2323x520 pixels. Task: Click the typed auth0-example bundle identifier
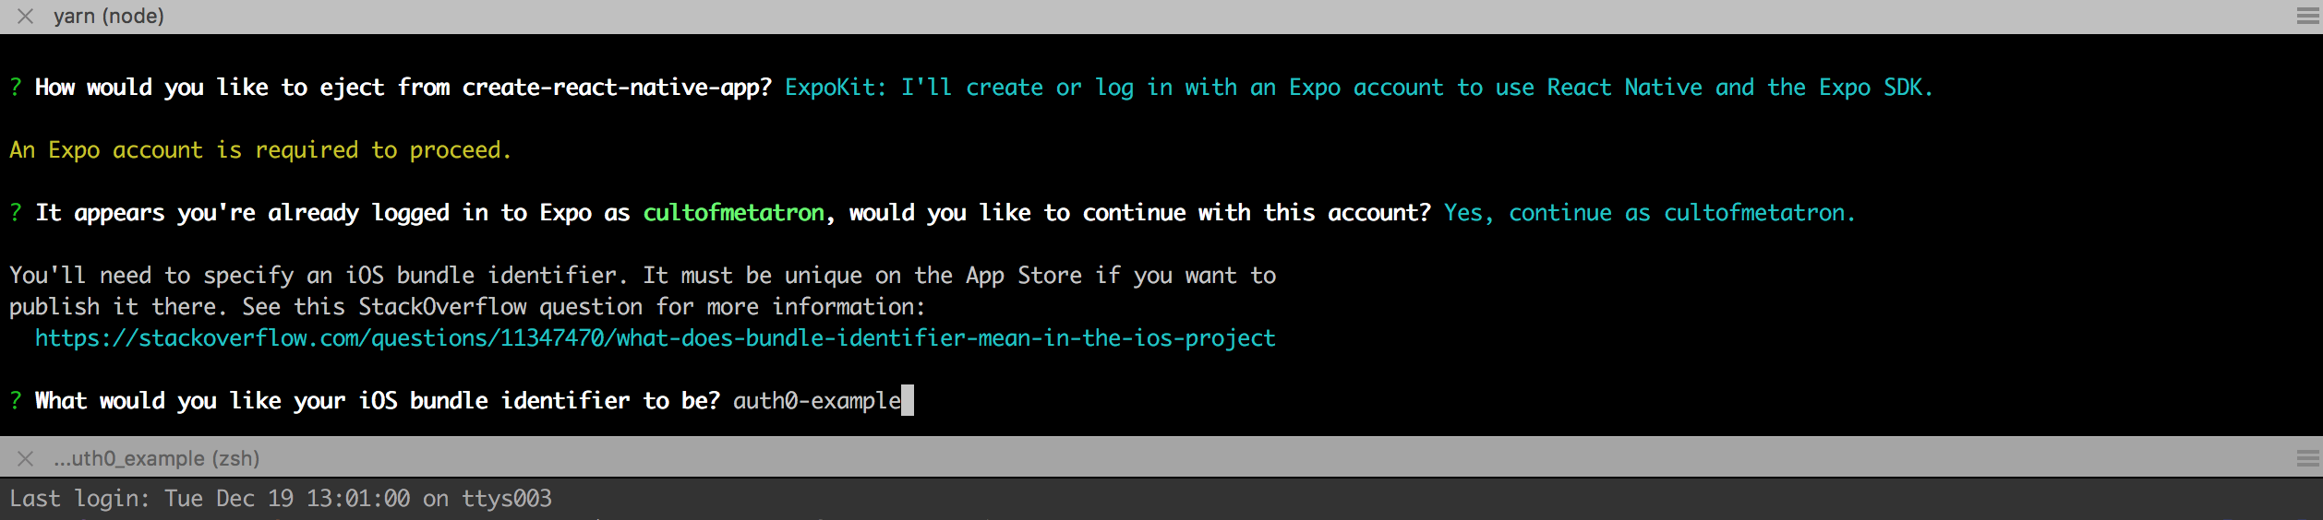coord(816,401)
